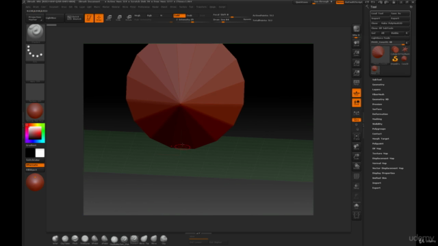Activate Quick Sketch mode

[x=74, y=18]
